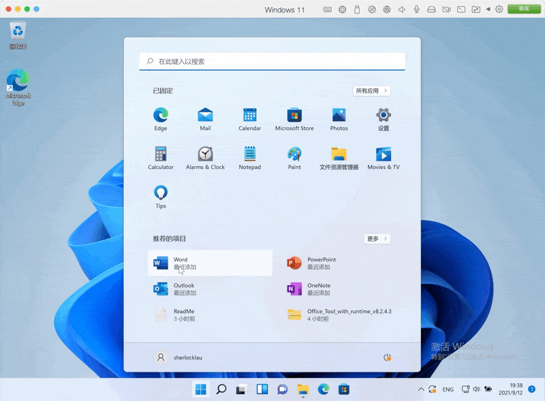
Task: Click the Parallels keyboard icon
Action: click(328, 10)
